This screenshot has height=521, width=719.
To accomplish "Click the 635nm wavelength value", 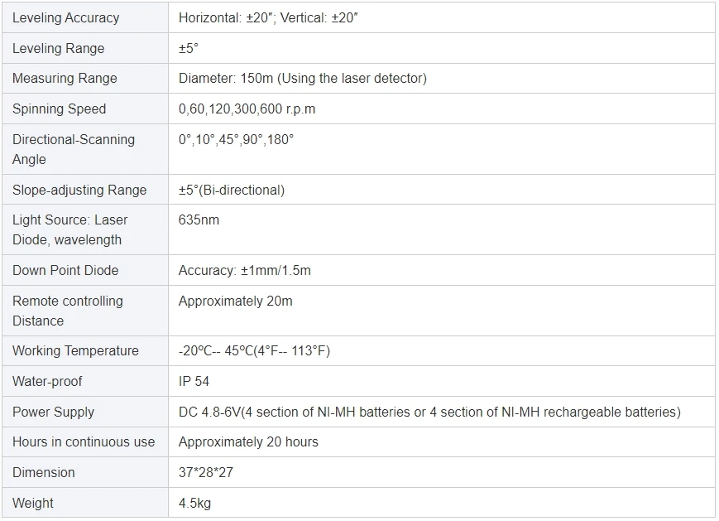I will click(x=199, y=220).
